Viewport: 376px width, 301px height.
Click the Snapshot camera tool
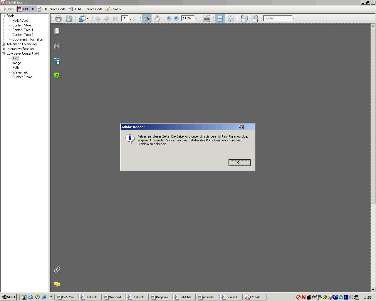pos(207,19)
